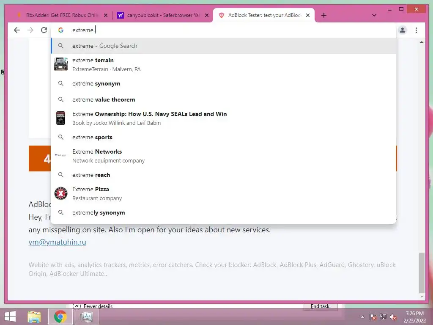
Task: Minimize the Chrome window
Action: pos(389,9)
